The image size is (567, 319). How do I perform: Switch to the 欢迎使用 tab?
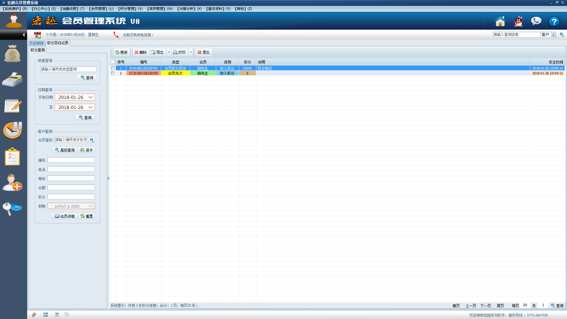36,43
